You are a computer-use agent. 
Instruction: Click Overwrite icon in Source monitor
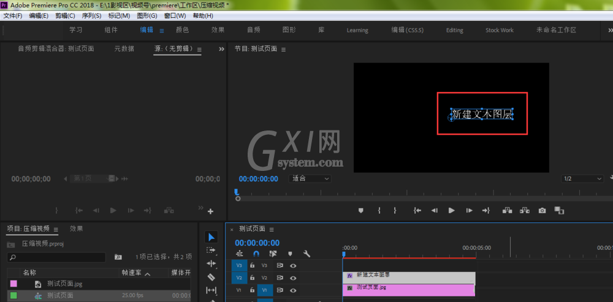[169, 210]
